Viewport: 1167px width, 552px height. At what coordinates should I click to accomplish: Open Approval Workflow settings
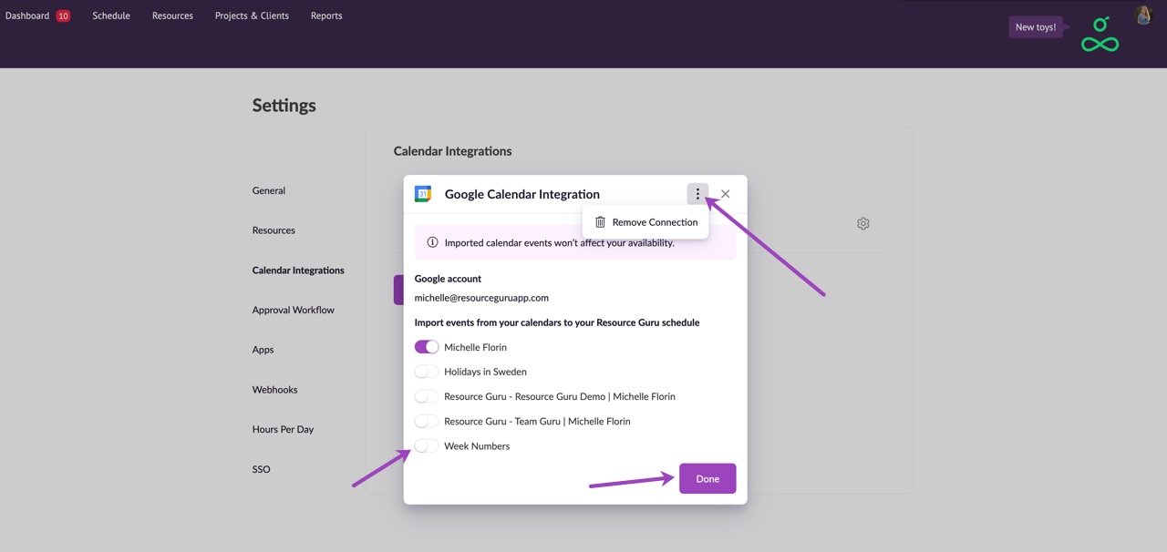point(294,310)
